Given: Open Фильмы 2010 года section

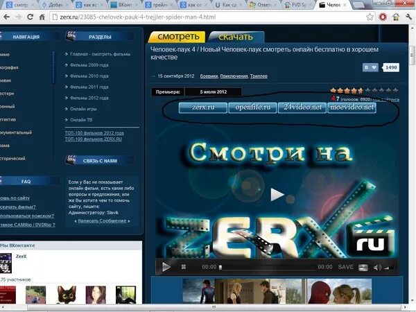Looking at the screenshot, I should [89, 76].
